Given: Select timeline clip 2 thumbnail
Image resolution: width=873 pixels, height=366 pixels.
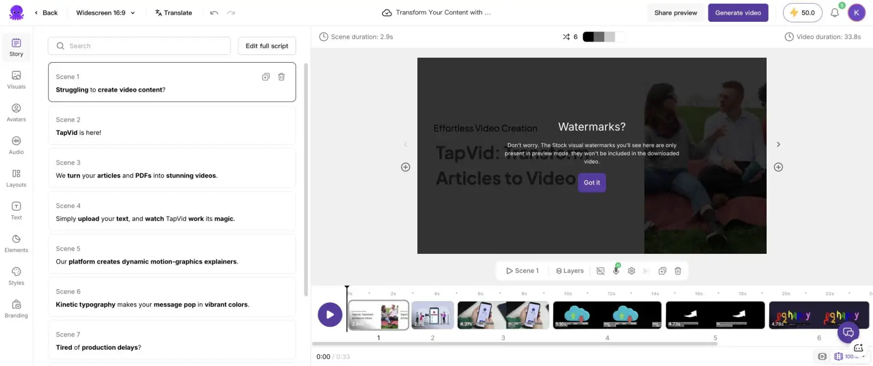Looking at the screenshot, I should click(x=433, y=315).
